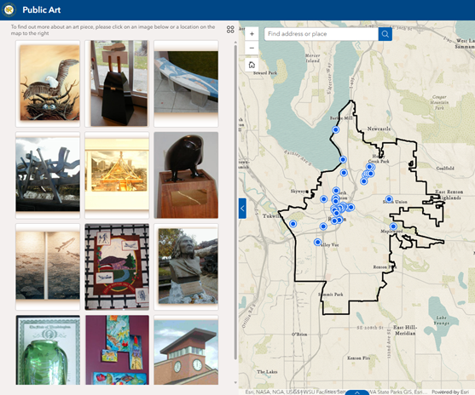Open the bronze bust statue thumbnail

(x=186, y=266)
